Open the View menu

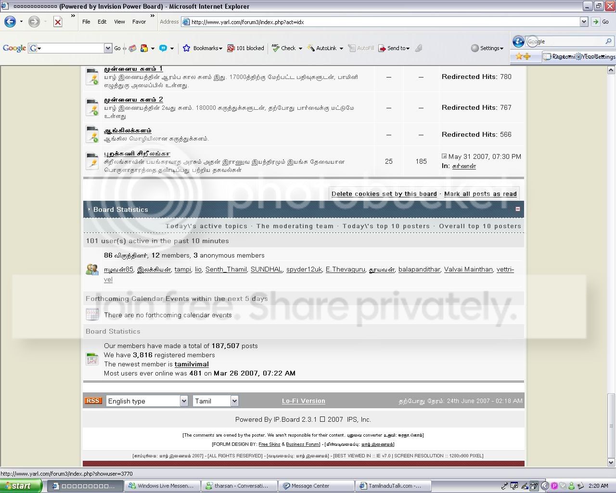pyautogui.click(x=119, y=22)
